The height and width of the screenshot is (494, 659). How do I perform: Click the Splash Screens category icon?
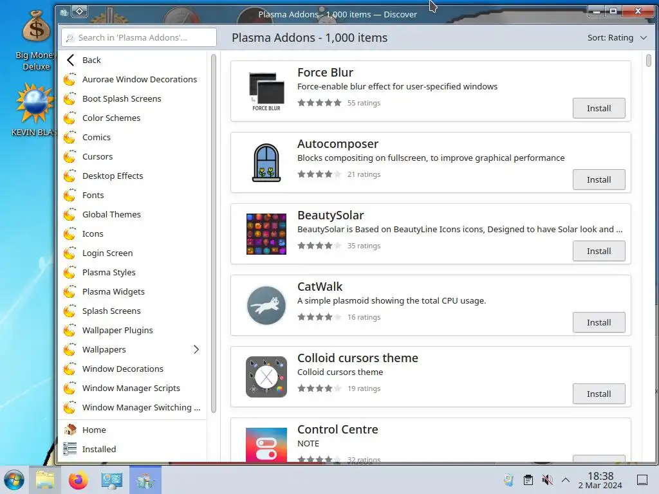pyautogui.click(x=70, y=311)
